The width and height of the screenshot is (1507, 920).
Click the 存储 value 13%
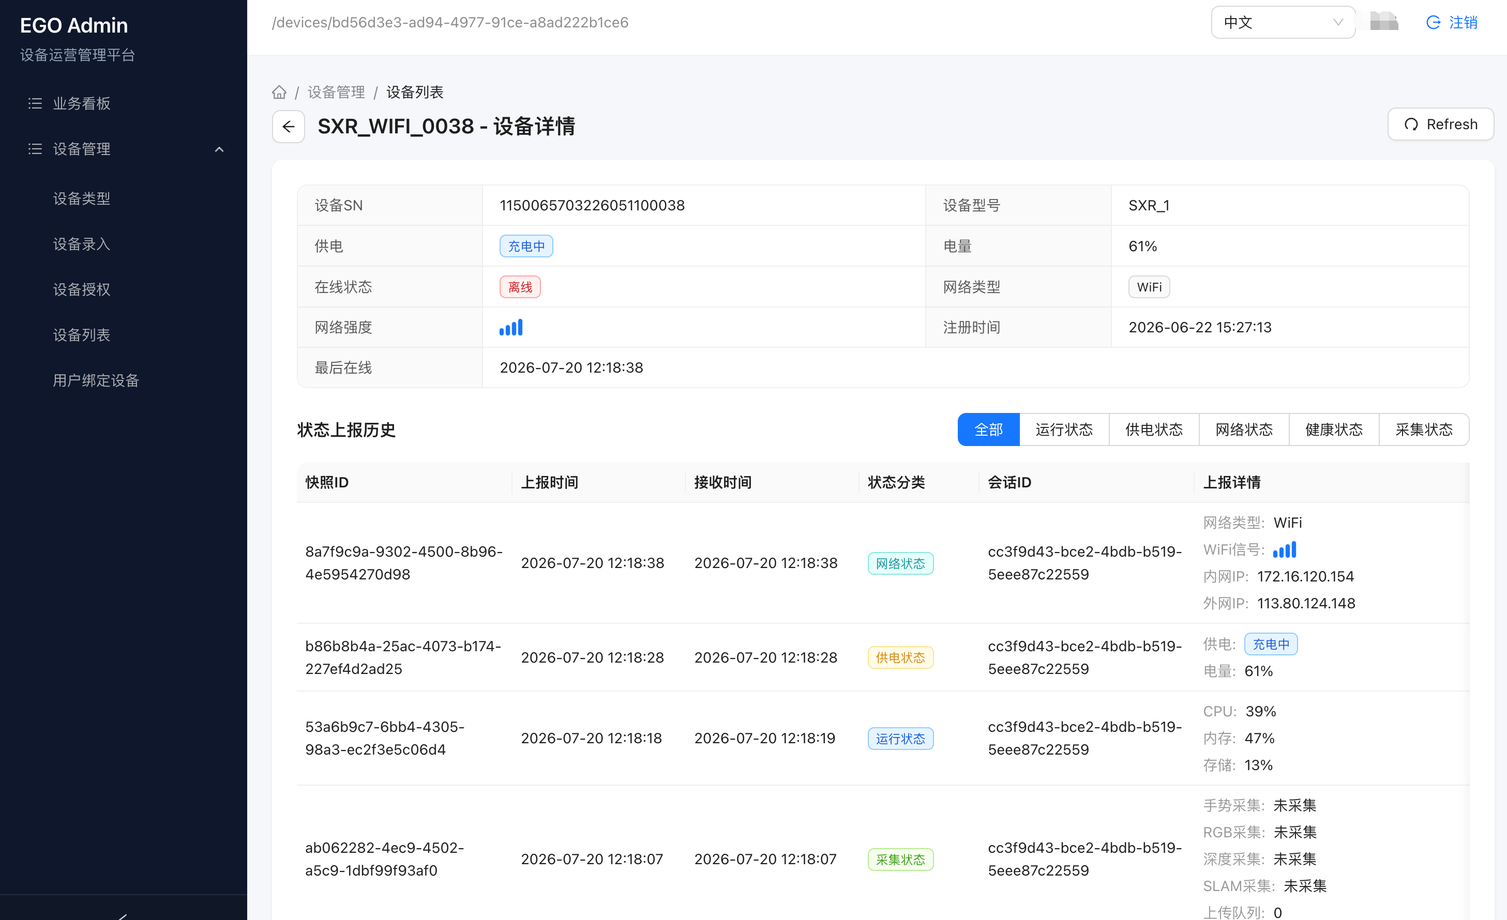point(1259,765)
